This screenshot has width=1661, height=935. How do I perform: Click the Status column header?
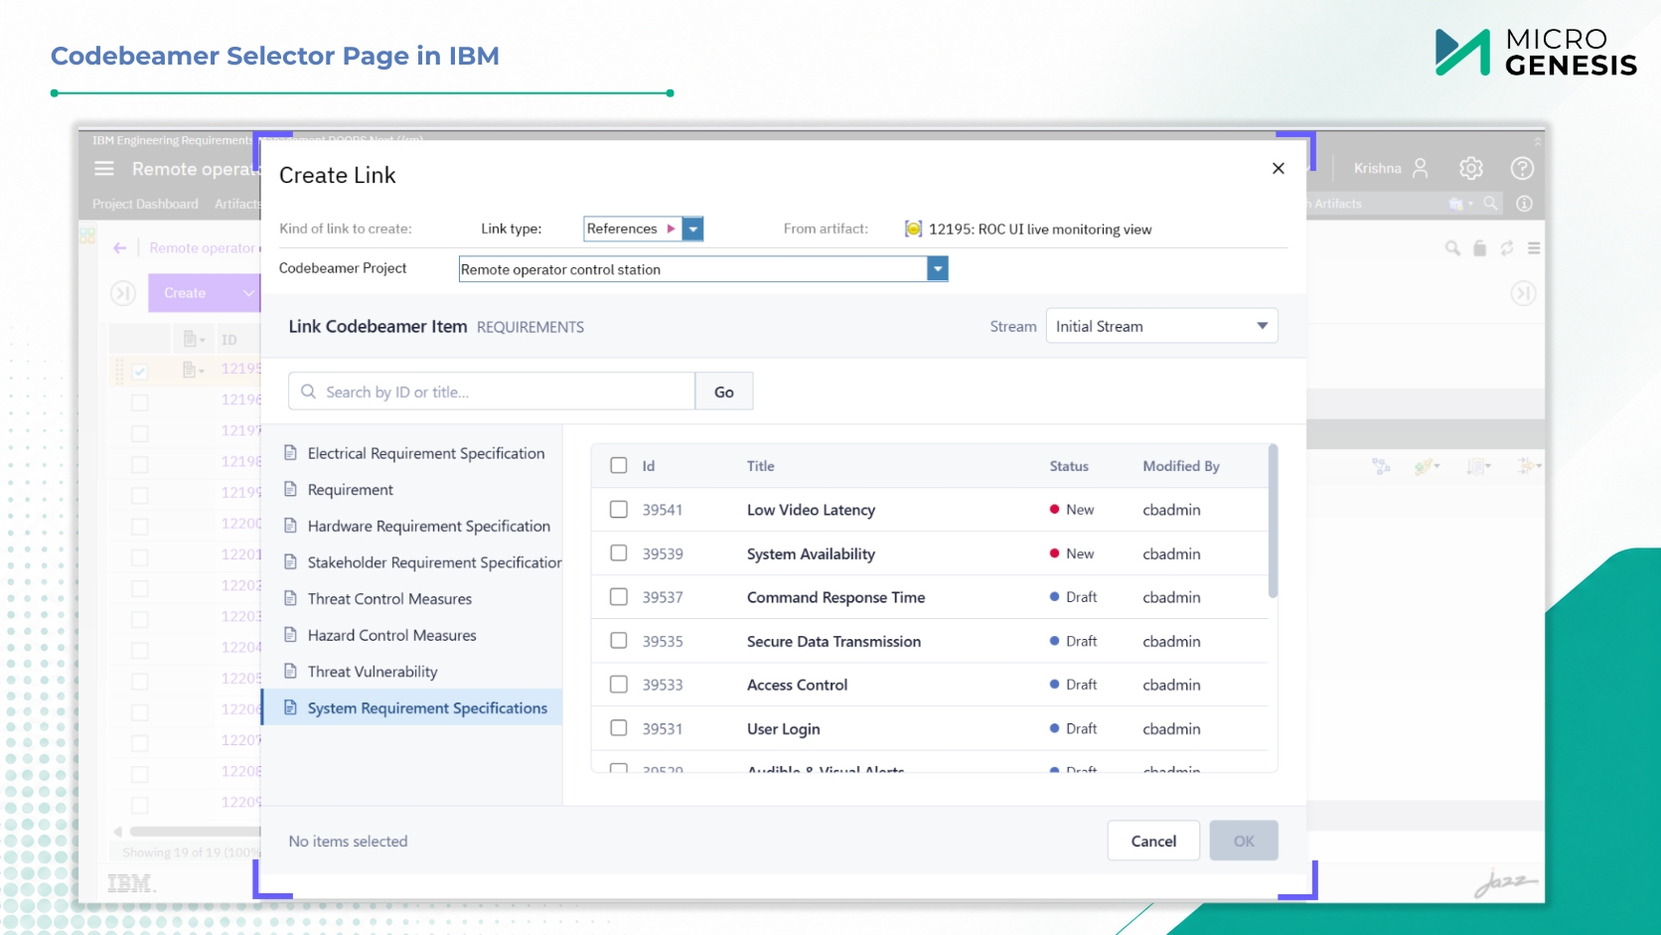(1069, 466)
